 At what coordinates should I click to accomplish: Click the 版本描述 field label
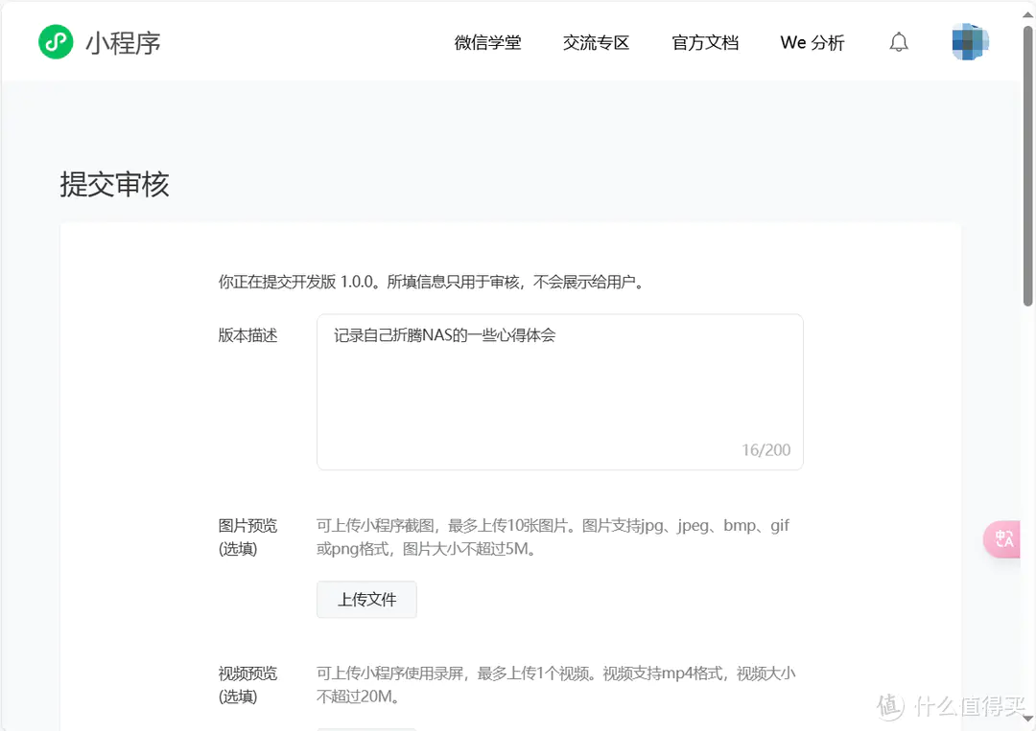pyautogui.click(x=247, y=335)
